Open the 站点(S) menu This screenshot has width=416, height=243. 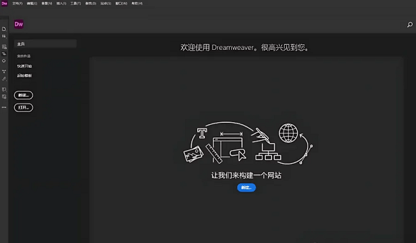click(x=106, y=3)
